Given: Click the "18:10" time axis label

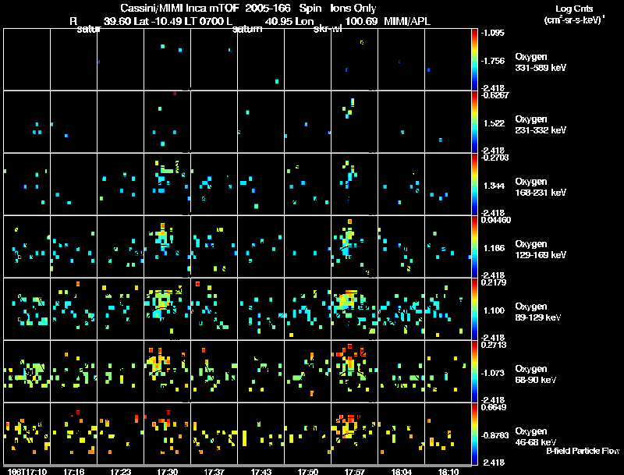Looking at the screenshot, I should click(x=448, y=472).
